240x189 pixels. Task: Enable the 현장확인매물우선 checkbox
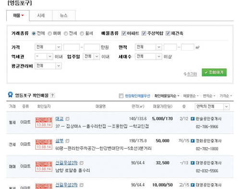pyautogui.click(x=121, y=96)
